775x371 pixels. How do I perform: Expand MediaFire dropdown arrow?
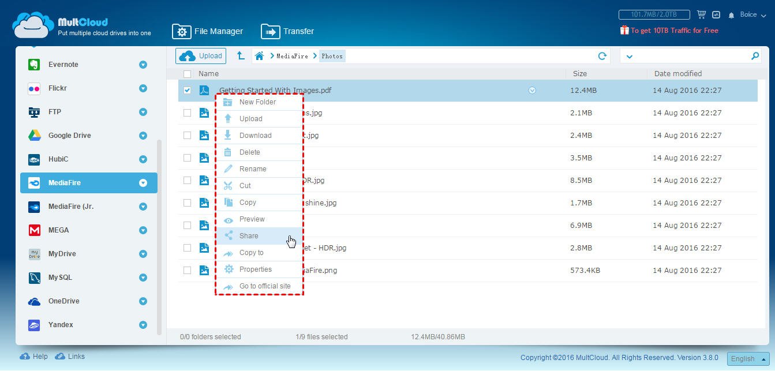[x=143, y=183]
